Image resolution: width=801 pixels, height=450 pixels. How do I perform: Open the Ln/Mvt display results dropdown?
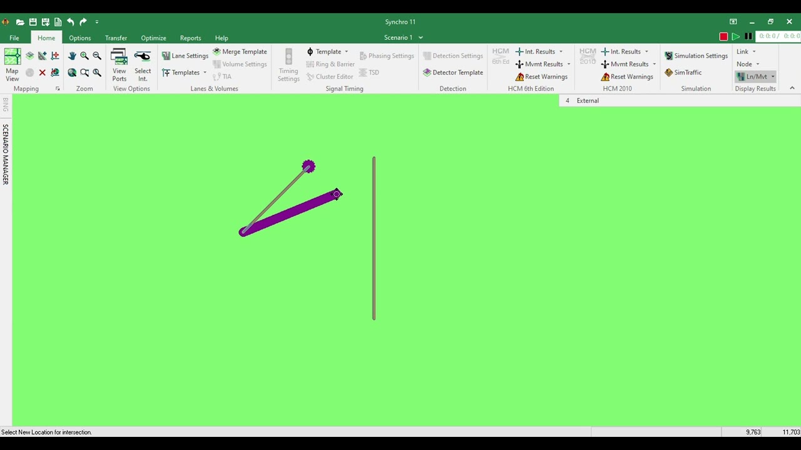(755, 77)
